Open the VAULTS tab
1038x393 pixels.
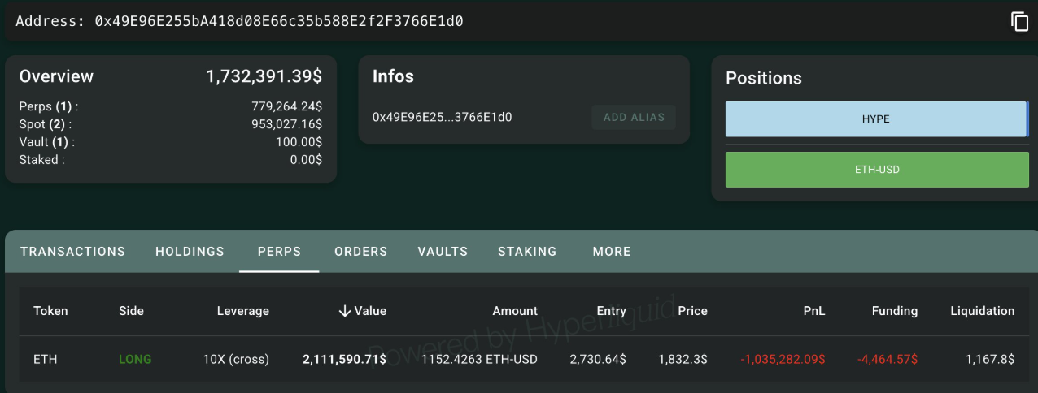(443, 252)
